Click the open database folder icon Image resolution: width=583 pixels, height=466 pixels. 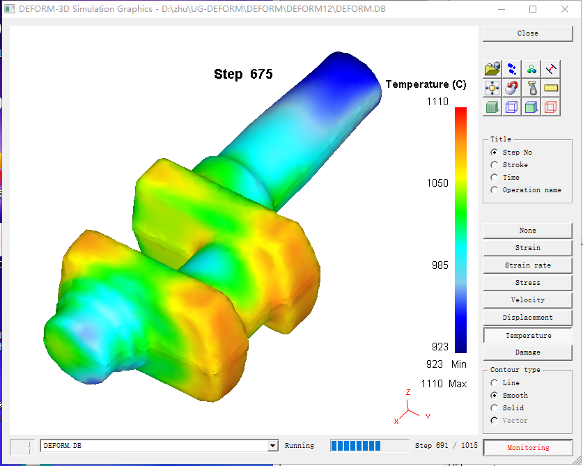click(x=492, y=68)
